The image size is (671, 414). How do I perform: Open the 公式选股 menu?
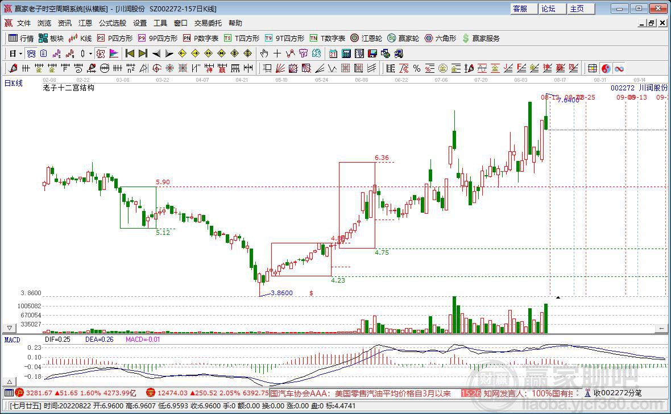(x=112, y=23)
